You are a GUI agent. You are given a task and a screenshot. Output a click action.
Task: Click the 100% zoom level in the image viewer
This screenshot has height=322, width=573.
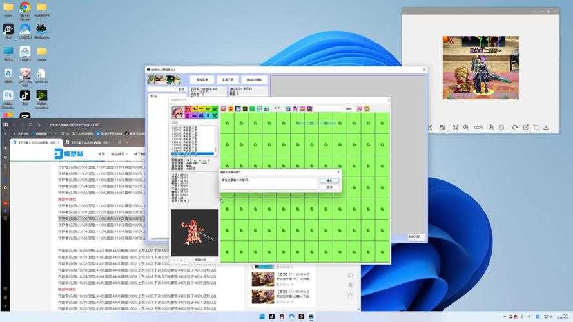click(478, 128)
